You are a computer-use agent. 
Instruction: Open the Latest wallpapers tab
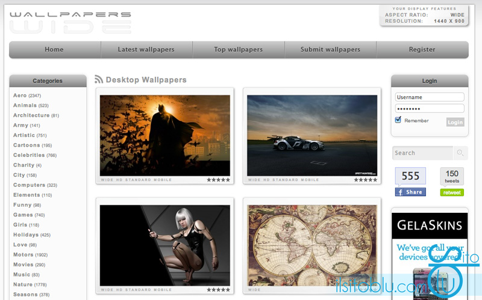(x=146, y=49)
